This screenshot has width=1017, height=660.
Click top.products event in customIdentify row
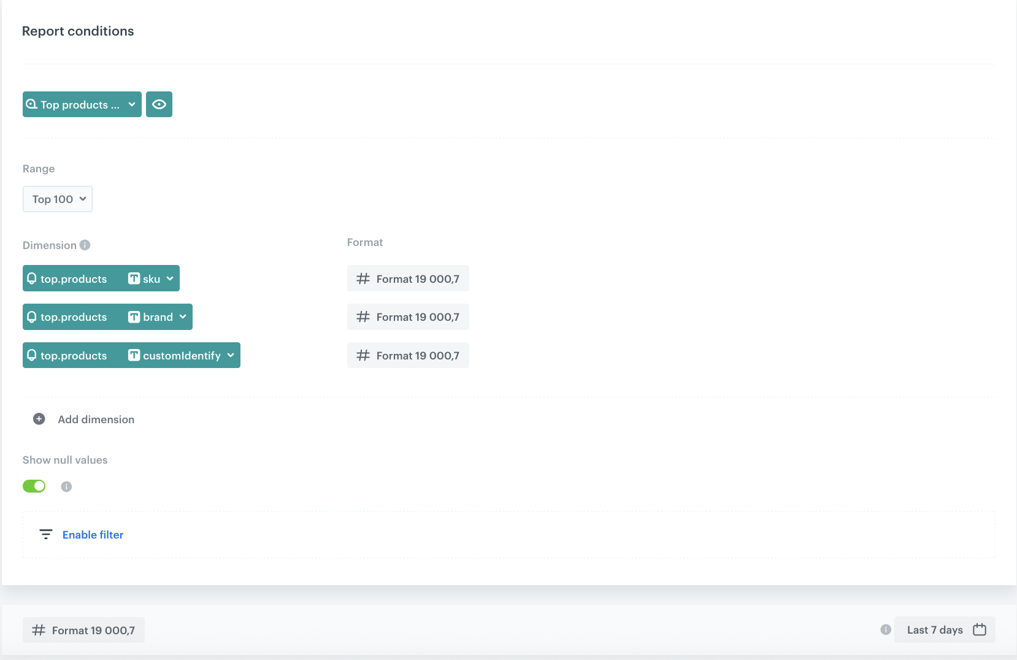[x=67, y=356]
